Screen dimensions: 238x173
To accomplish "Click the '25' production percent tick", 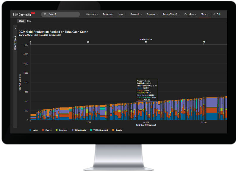I will tap(88, 42).
